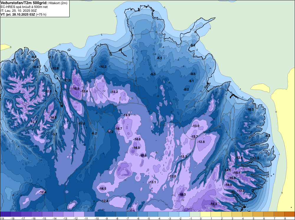Screen dimensions: 295x220
Task: Select the -16.3 temperature value
Action: 214,204
